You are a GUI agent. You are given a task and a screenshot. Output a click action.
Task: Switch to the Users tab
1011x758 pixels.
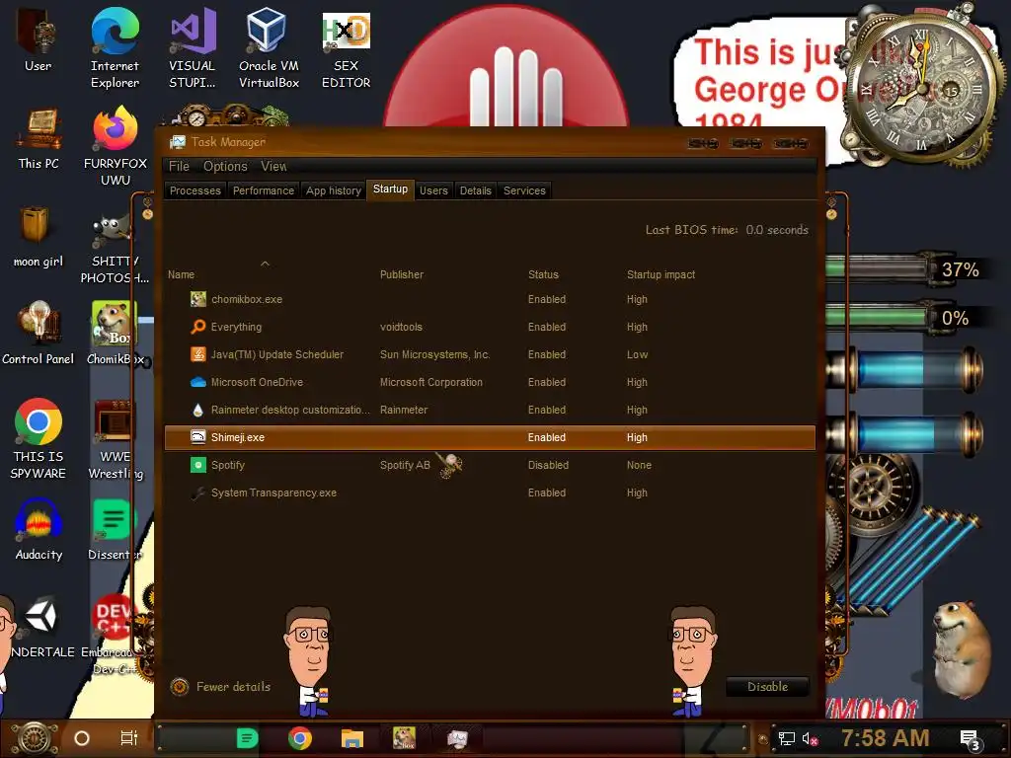(x=433, y=190)
